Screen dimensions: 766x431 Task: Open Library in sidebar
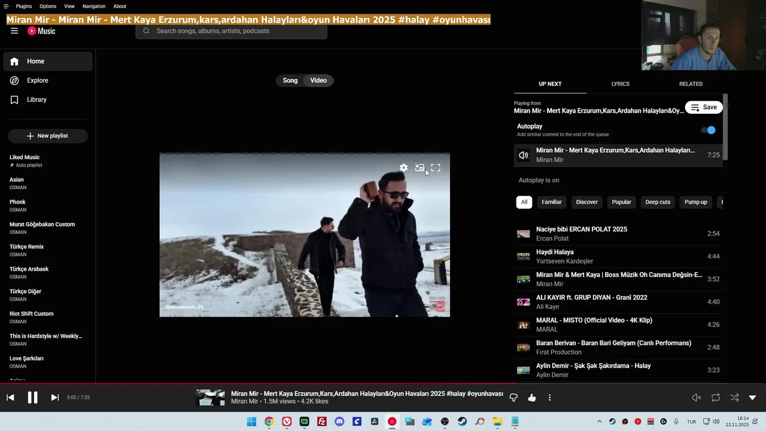click(x=48, y=99)
